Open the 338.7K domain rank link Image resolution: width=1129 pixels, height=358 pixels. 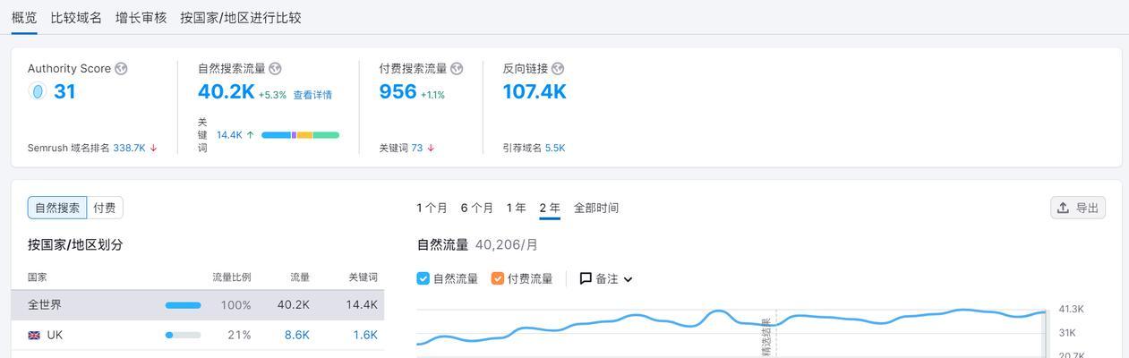pos(129,149)
